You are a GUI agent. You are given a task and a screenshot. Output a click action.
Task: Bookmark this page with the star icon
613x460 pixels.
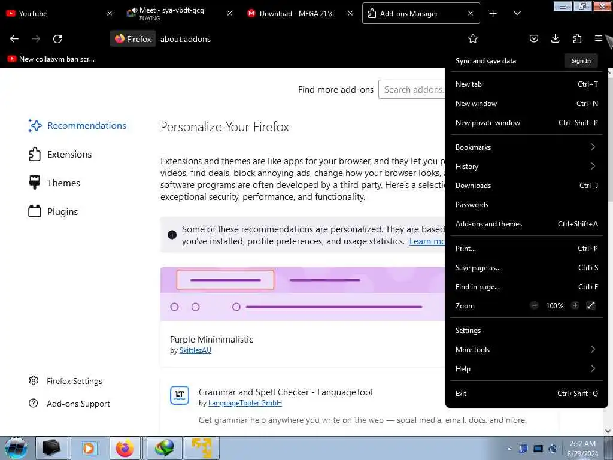coord(473,39)
